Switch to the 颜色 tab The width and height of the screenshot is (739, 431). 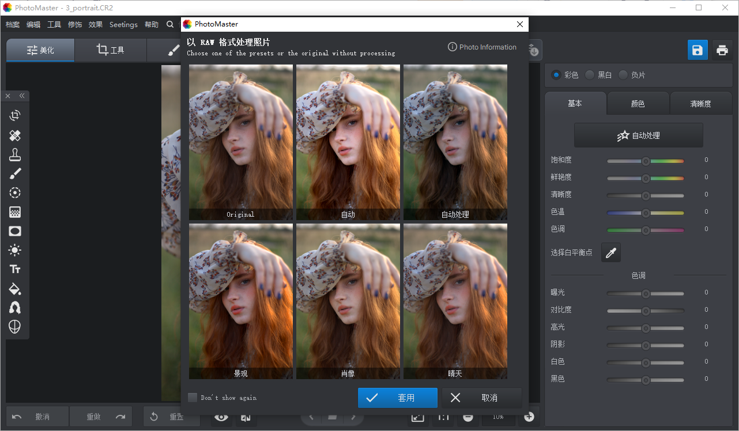tap(638, 103)
